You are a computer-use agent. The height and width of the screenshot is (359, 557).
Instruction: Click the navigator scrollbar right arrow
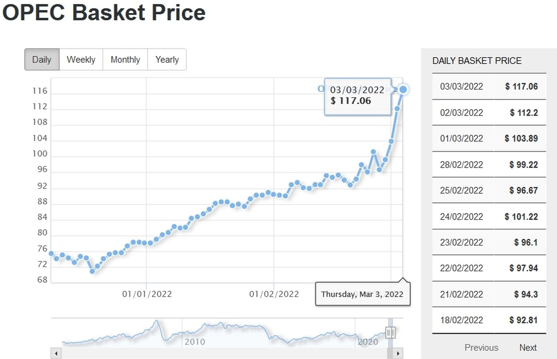point(398,353)
